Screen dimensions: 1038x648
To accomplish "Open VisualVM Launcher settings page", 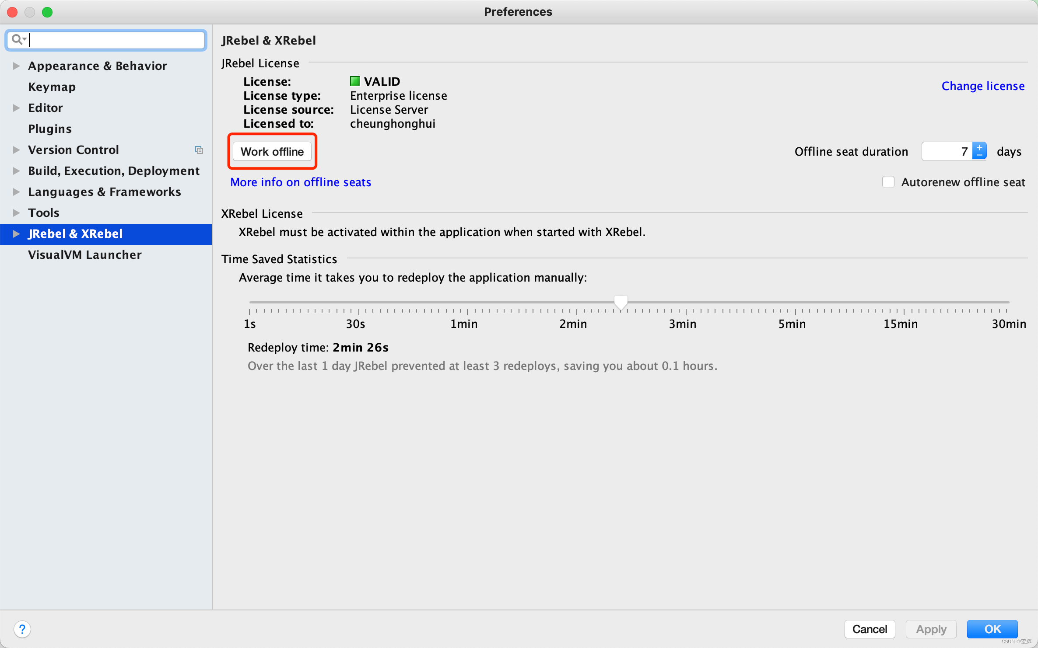I will tap(85, 255).
